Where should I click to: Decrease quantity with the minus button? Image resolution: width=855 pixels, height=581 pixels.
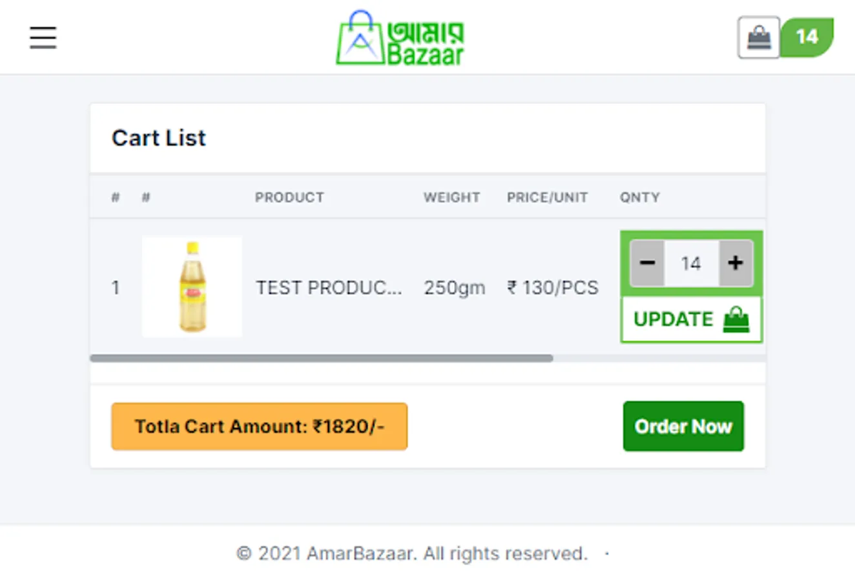click(647, 263)
